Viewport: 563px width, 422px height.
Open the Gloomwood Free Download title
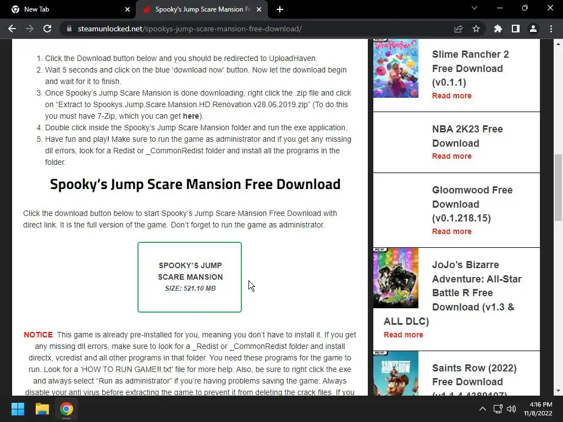pyautogui.click(x=472, y=204)
